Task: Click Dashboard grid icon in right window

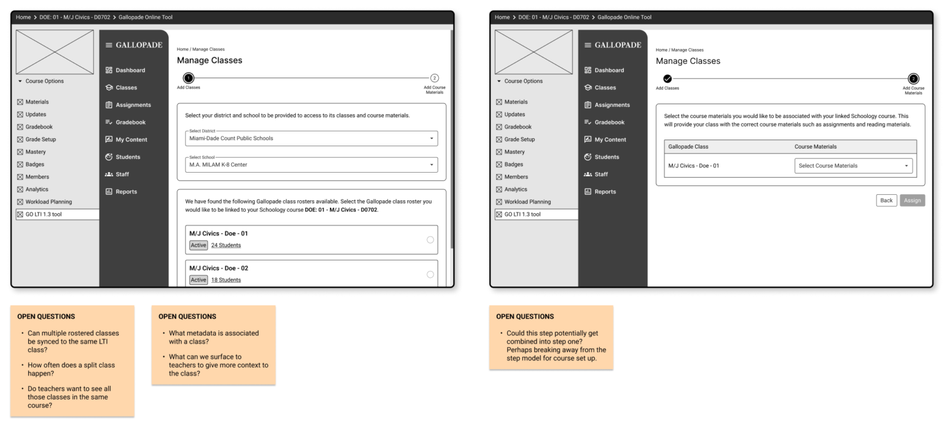Action: 588,70
